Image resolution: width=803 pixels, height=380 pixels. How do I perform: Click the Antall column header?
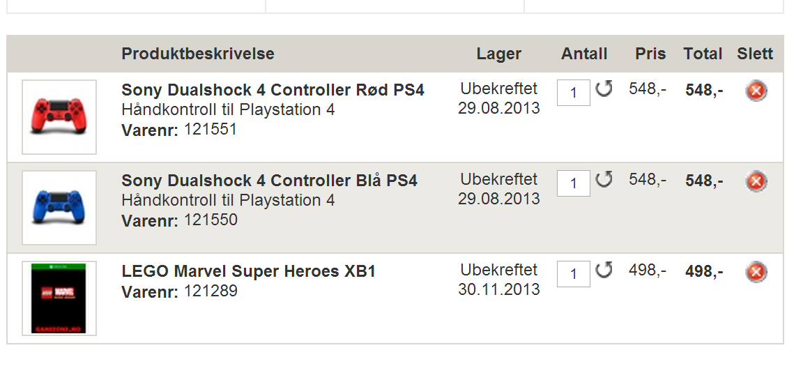[x=584, y=54]
